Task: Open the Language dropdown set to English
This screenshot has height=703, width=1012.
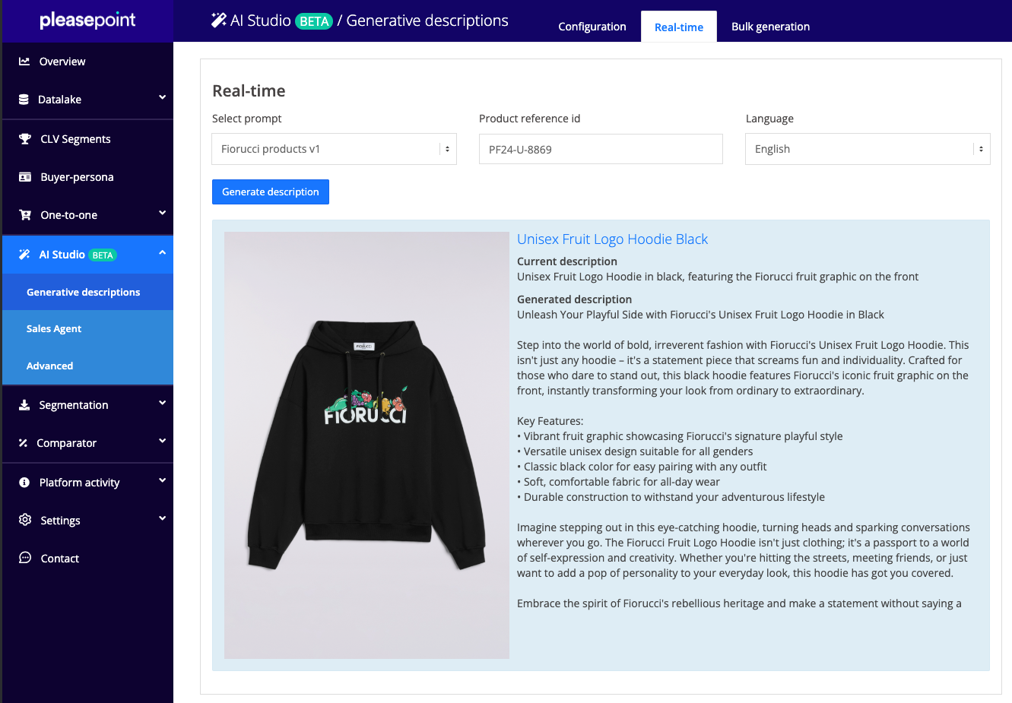Action: (x=868, y=149)
